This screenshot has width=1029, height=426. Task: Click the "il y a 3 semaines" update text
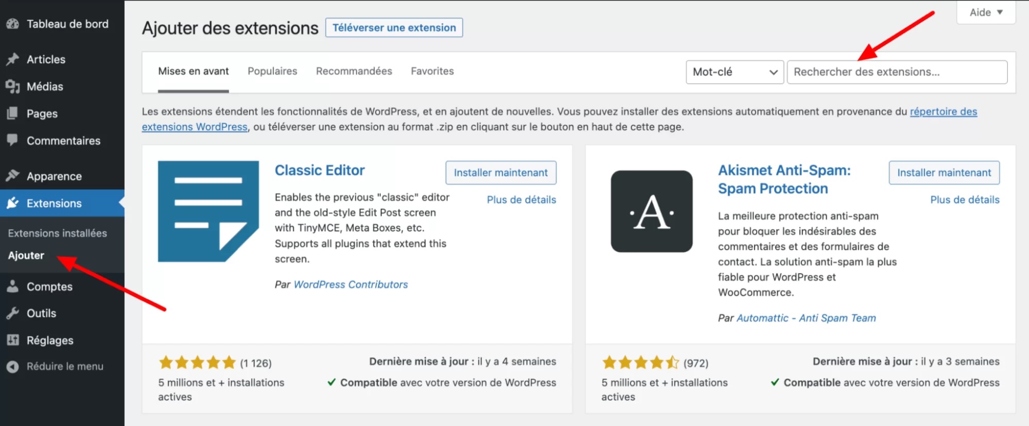pyautogui.click(x=960, y=362)
